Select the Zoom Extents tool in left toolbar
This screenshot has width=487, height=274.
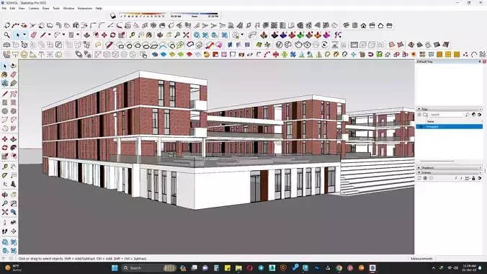(4, 212)
